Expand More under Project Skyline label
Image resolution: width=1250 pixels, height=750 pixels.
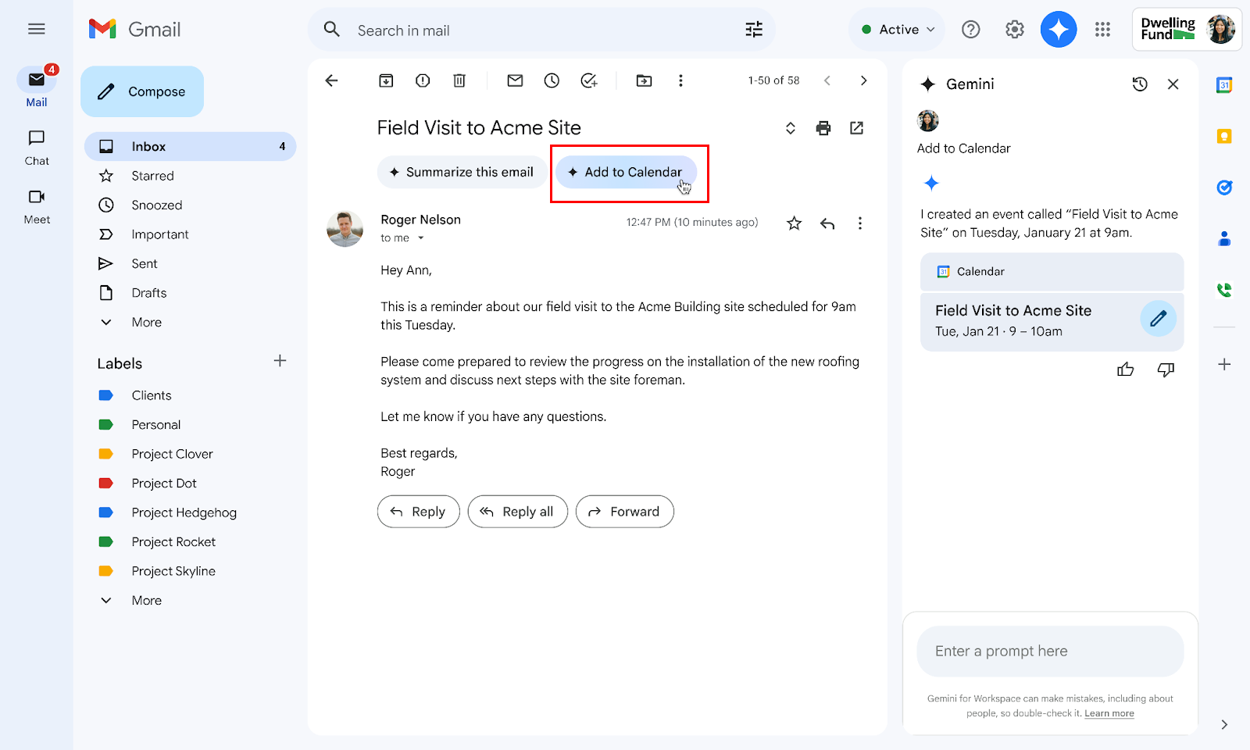pyautogui.click(x=146, y=600)
